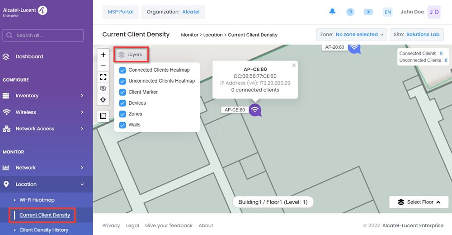Screen dimensions: 452x235
Task: Click the Connected Clients count value
Action: pos(441,54)
